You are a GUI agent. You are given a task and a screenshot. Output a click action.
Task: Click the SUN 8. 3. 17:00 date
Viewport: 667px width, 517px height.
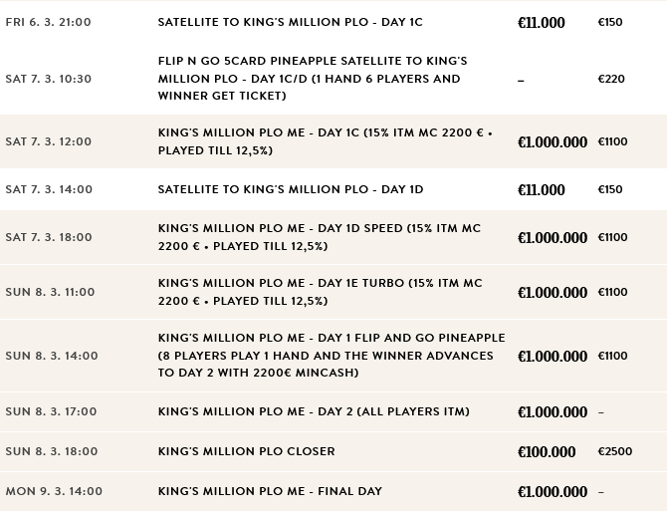pyautogui.click(x=51, y=411)
